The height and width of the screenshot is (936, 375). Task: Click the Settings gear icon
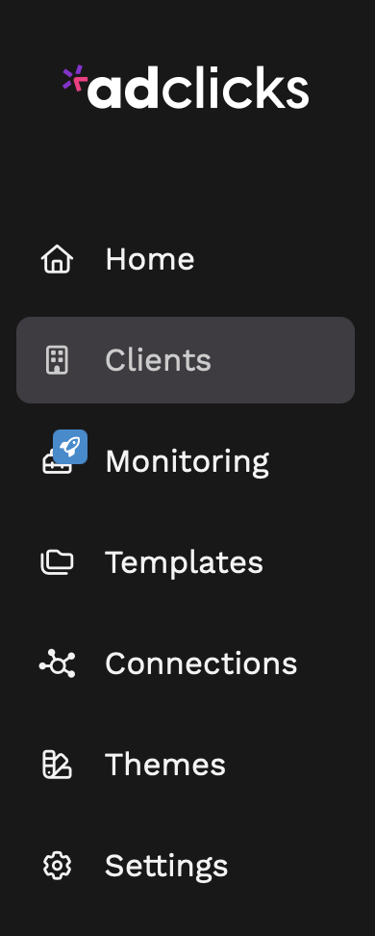(x=58, y=866)
